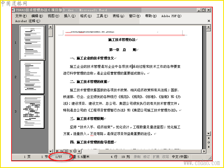Expand the Acrobat 注释(C) menu
224x168 pixels.
coord(28,21)
